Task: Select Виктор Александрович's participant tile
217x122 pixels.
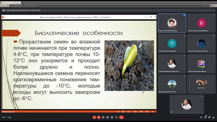Action: point(201,43)
